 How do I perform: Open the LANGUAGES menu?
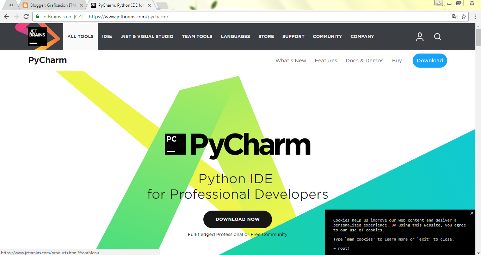pos(235,36)
